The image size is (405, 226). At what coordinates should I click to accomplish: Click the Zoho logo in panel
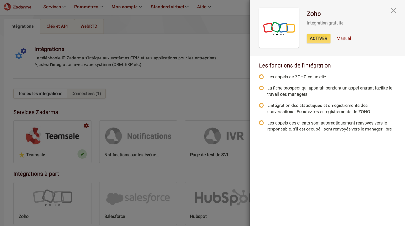pyautogui.click(x=279, y=28)
